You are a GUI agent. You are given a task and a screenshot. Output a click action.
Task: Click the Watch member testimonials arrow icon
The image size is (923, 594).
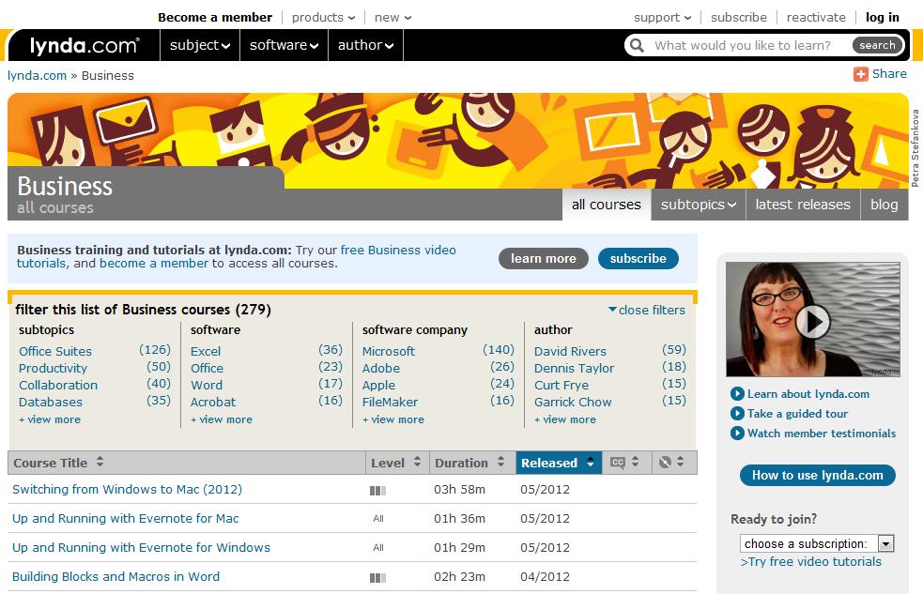pyautogui.click(x=737, y=434)
